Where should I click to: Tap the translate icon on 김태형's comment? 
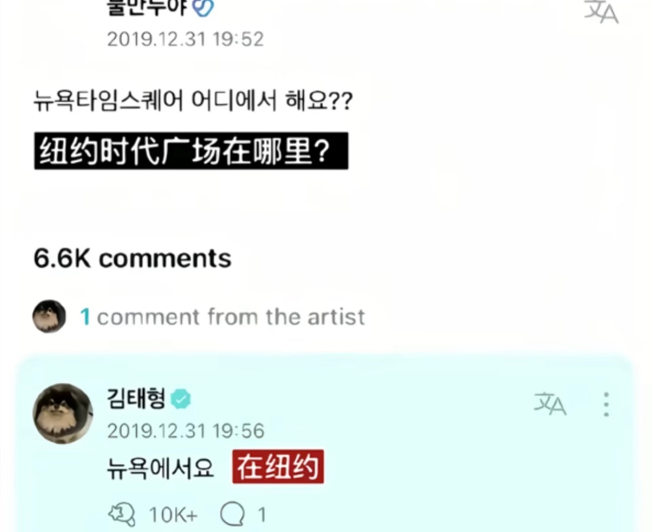tap(550, 404)
